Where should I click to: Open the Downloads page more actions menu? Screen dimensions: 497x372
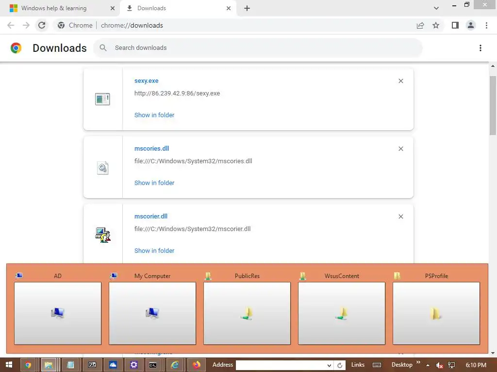pyautogui.click(x=480, y=48)
